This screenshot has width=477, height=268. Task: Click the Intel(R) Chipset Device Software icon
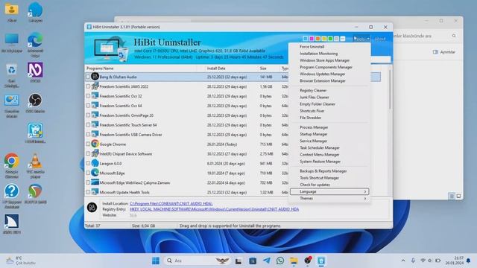[95, 153]
